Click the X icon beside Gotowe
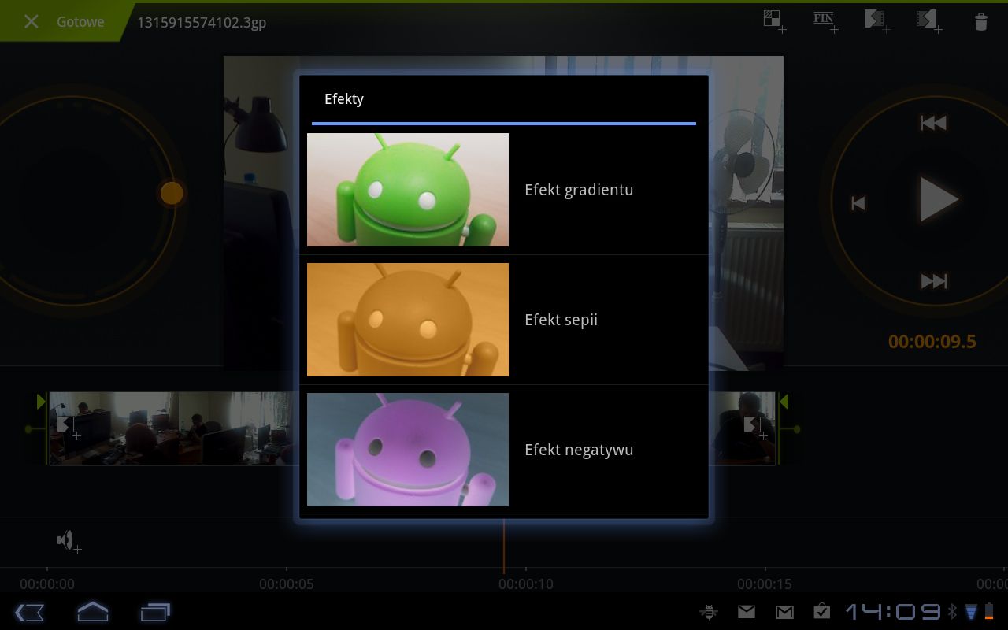This screenshot has height=630, width=1008. click(x=31, y=22)
